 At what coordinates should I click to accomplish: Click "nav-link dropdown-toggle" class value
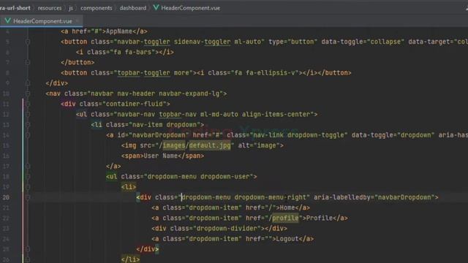click(298, 135)
